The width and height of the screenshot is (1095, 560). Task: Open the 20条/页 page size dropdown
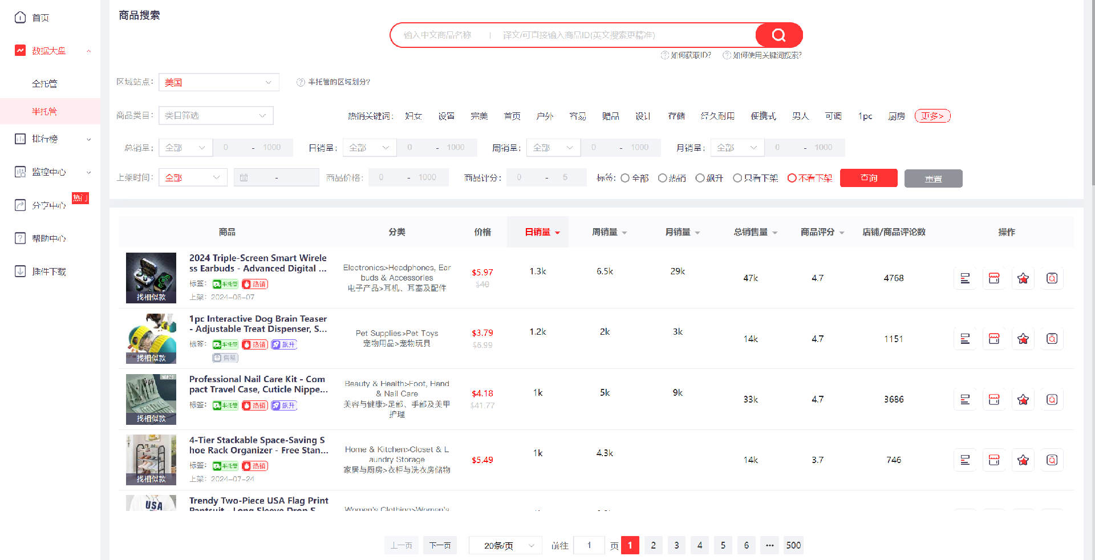(505, 545)
